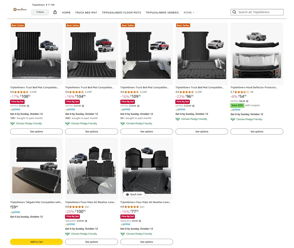Click See options for the $109.16 truck bed mat
This screenshot has height=248, width=294.
[147, 132]
